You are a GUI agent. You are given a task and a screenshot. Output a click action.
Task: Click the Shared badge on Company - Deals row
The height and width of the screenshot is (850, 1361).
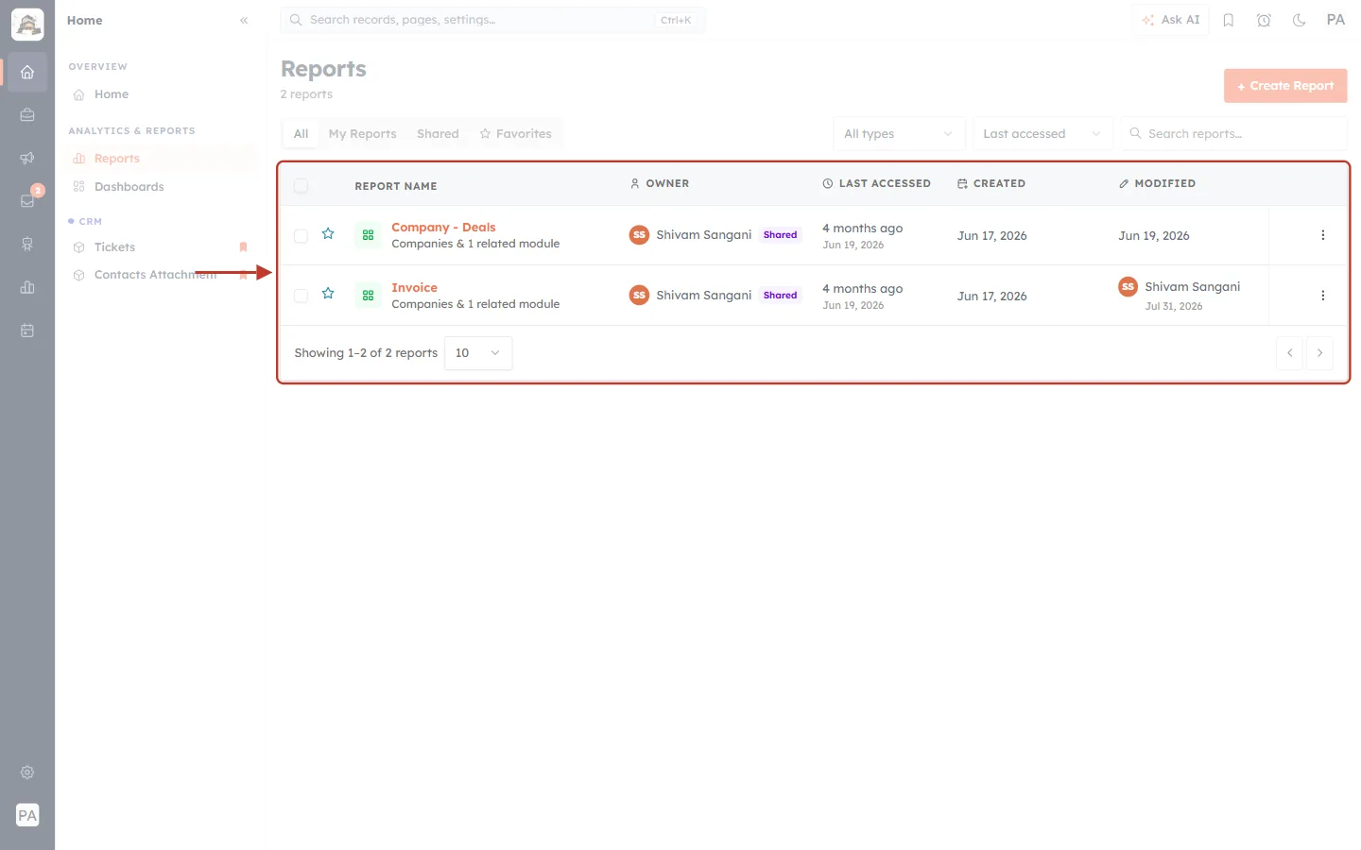780,235
